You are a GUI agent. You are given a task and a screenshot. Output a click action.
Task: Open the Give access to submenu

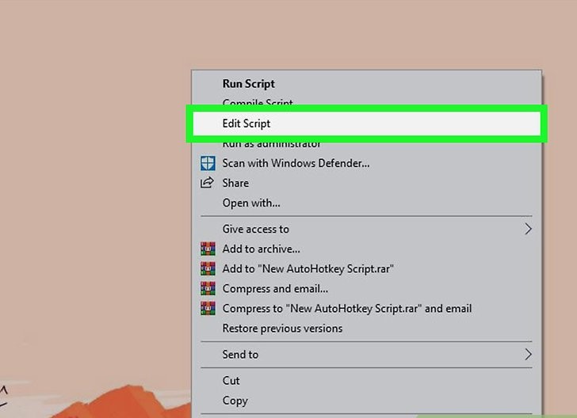(x=366, y=229)
